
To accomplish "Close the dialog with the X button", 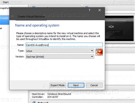I will pos(100,10).
